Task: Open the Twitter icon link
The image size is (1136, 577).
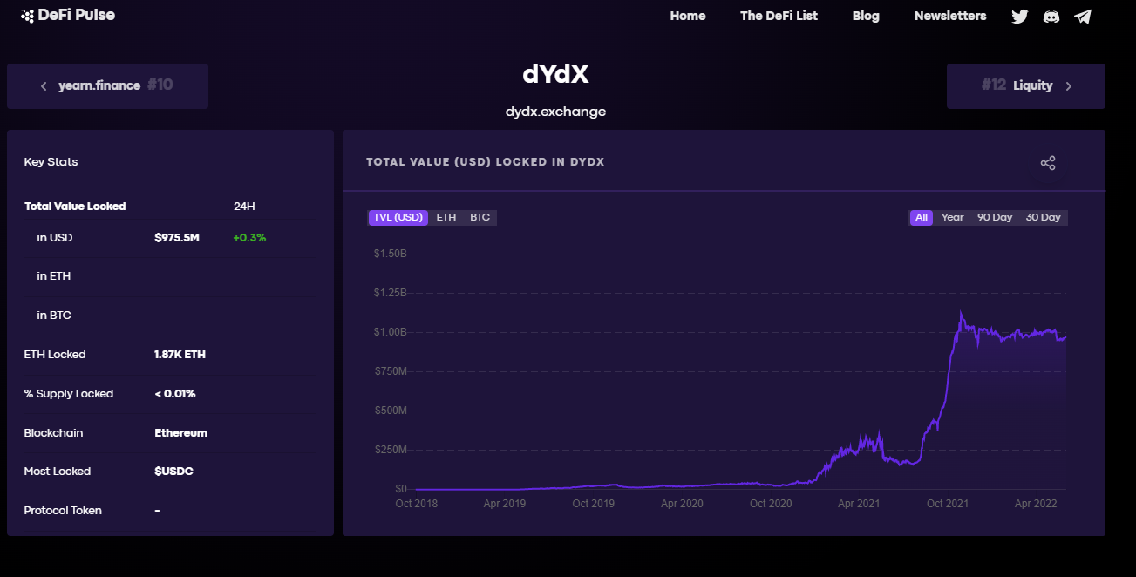Action: point(1020,16)
